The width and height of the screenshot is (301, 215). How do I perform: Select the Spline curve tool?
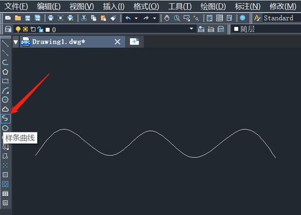pos(5,119)
